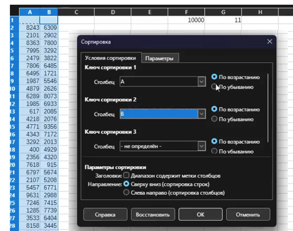Select Сверху вниз sorting direction

coord(126,184)
